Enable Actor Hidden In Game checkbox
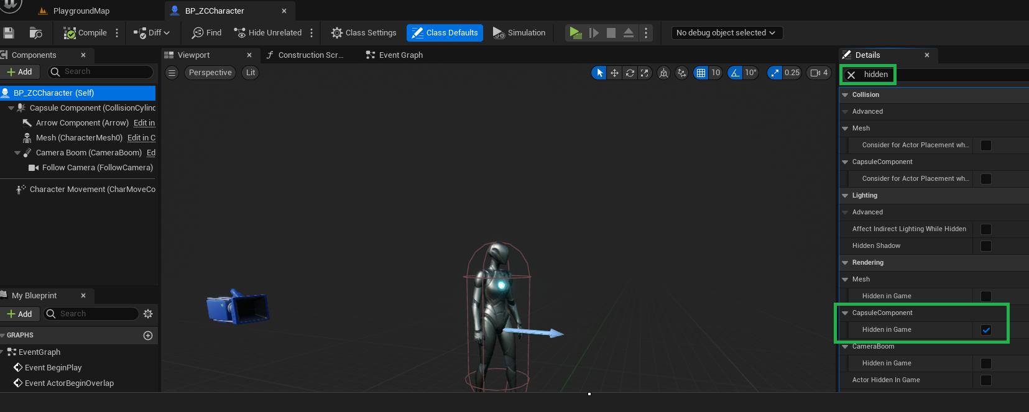 tap(986, 380)
